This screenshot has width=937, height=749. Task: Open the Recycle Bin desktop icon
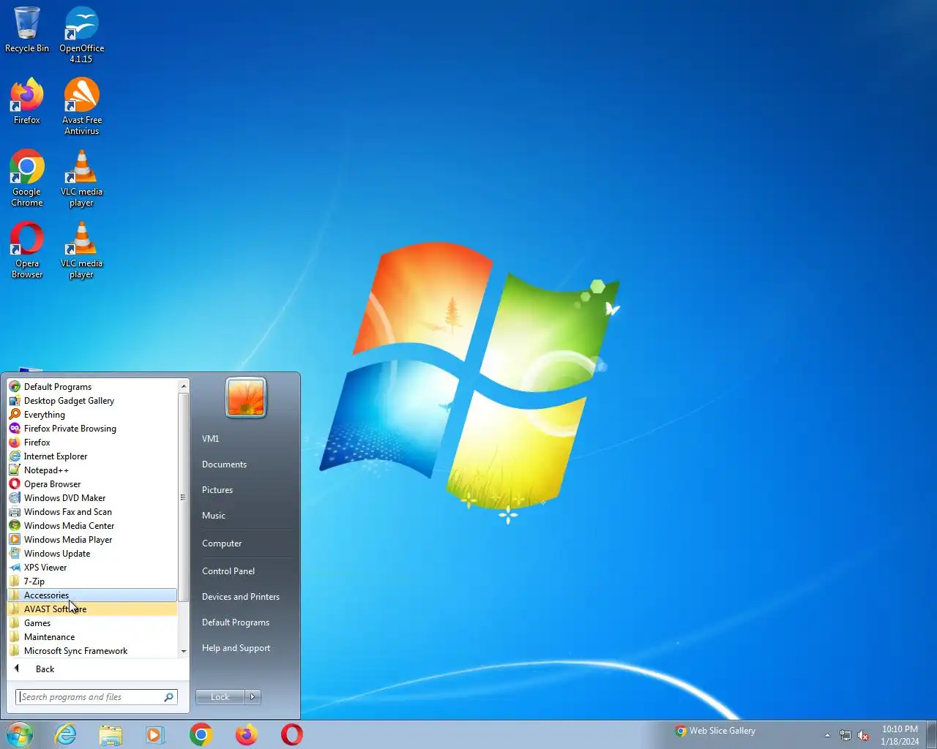coord(27,30)
